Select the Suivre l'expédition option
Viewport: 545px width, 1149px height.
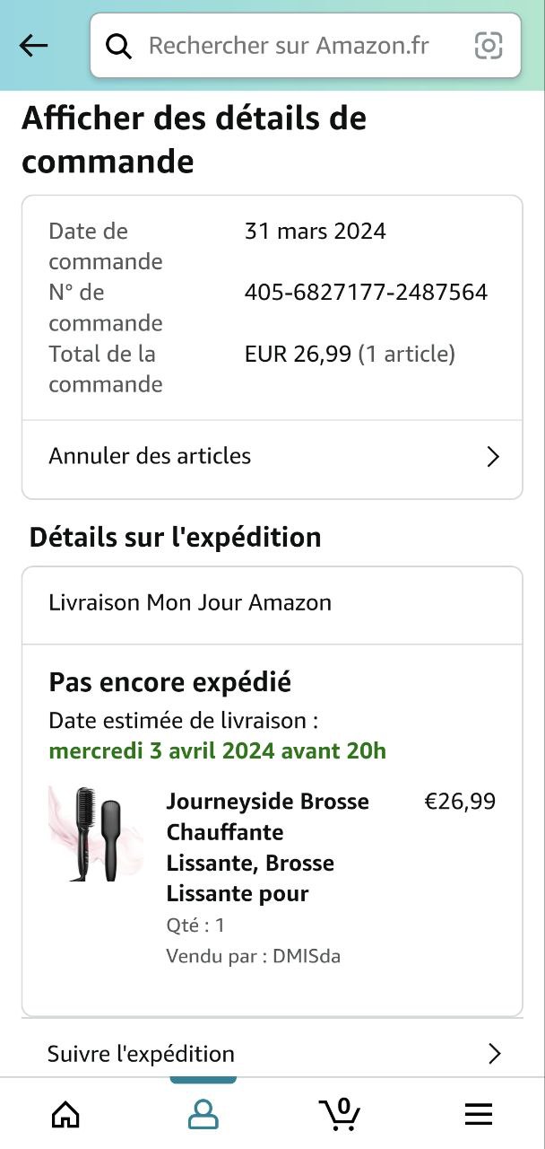click(x=142, y=1054)
